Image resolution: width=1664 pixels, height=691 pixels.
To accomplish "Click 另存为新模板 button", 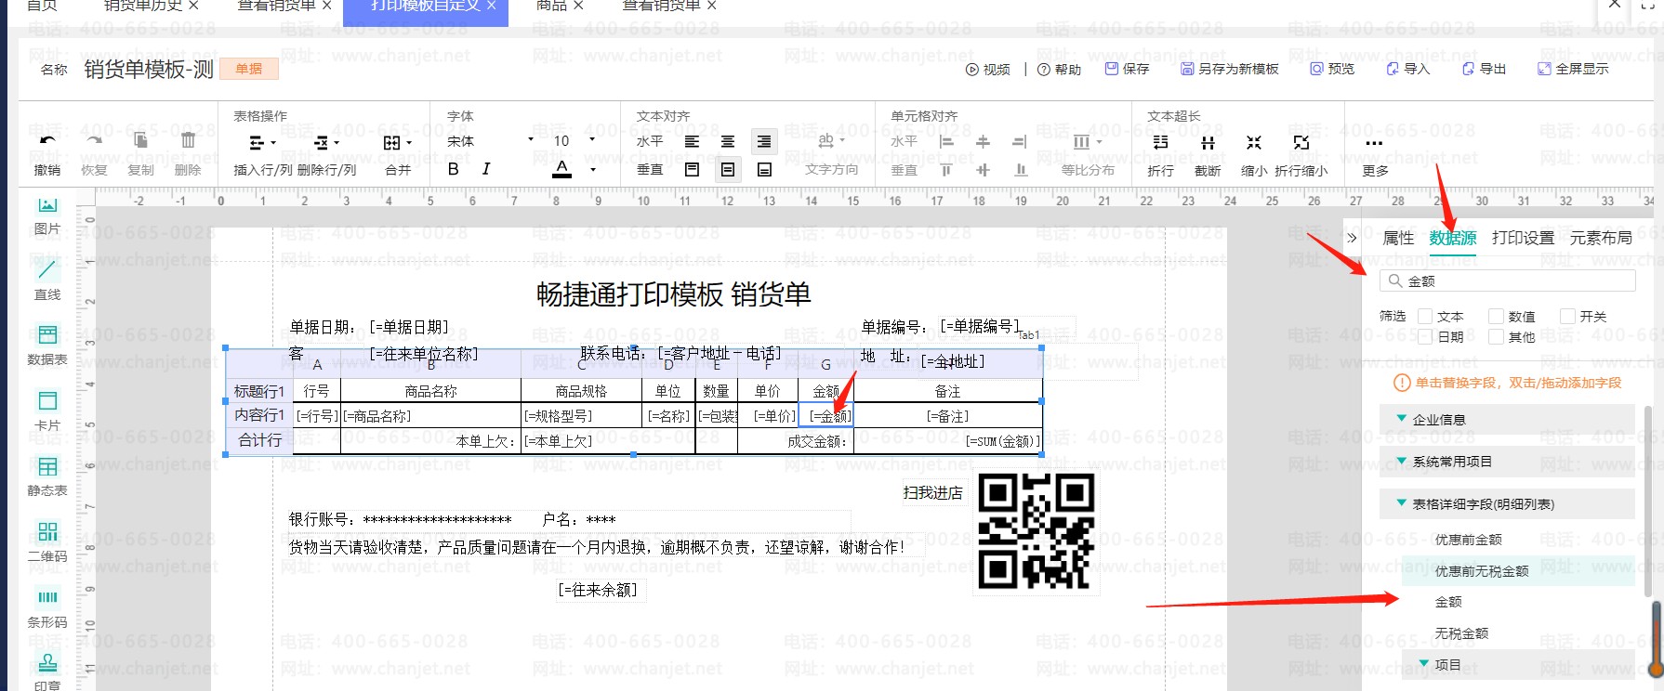I will tap(1229, 69).
